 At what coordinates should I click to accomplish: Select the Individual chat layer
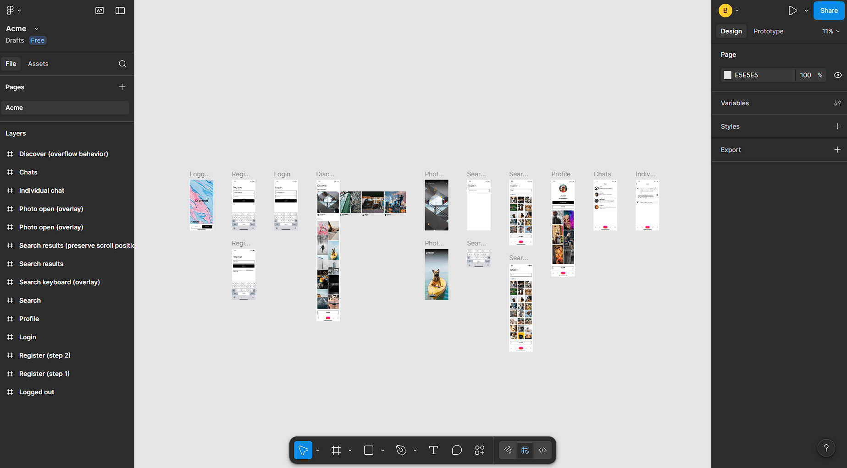pos(42,190)
